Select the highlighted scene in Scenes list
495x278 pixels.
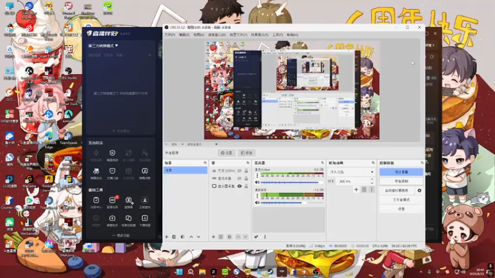185,171
